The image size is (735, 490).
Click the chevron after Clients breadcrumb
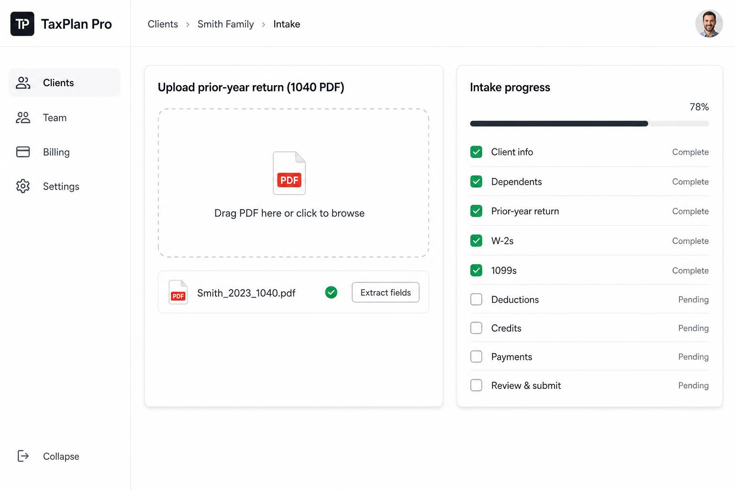(188, 24)
